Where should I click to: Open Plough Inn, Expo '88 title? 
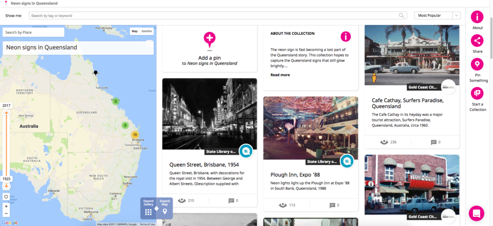(x=295, y=175)
